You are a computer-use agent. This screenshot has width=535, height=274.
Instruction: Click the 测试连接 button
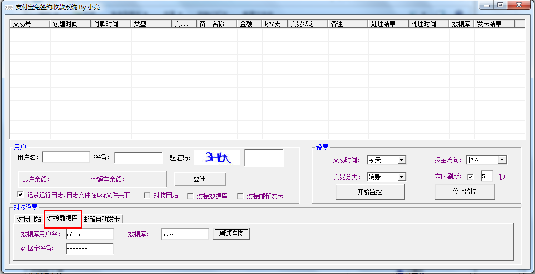click(x=231, y=234)
